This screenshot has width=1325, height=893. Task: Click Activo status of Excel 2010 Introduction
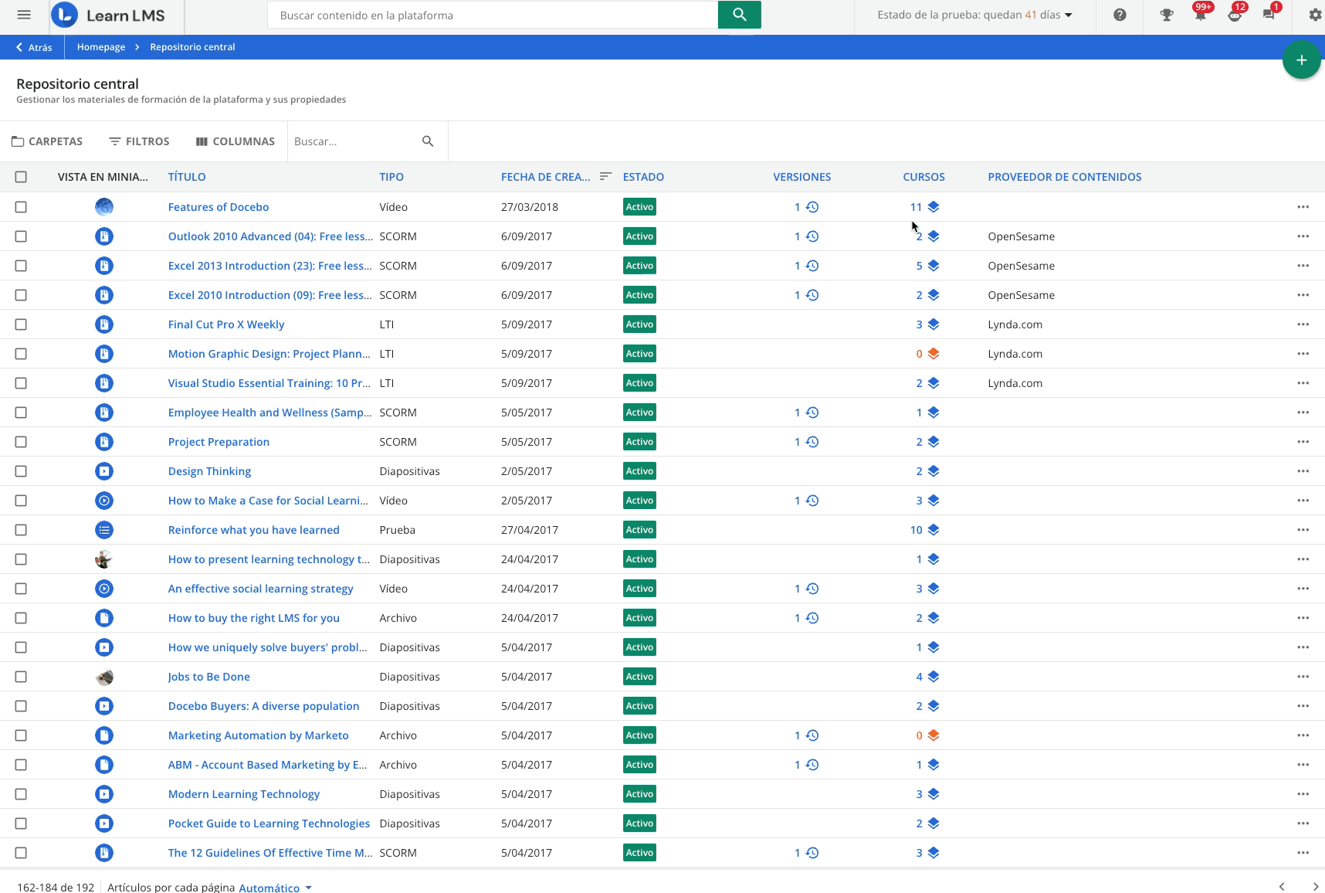tap(639, 295)
